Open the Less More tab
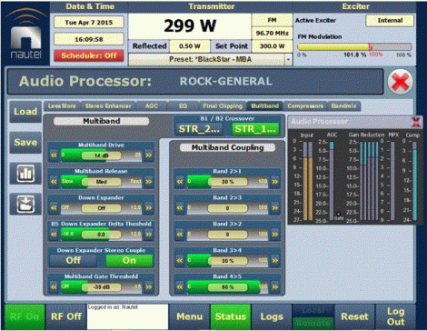Image resolution: width=427 pixels, height=331 pixels. pos(62,106)
